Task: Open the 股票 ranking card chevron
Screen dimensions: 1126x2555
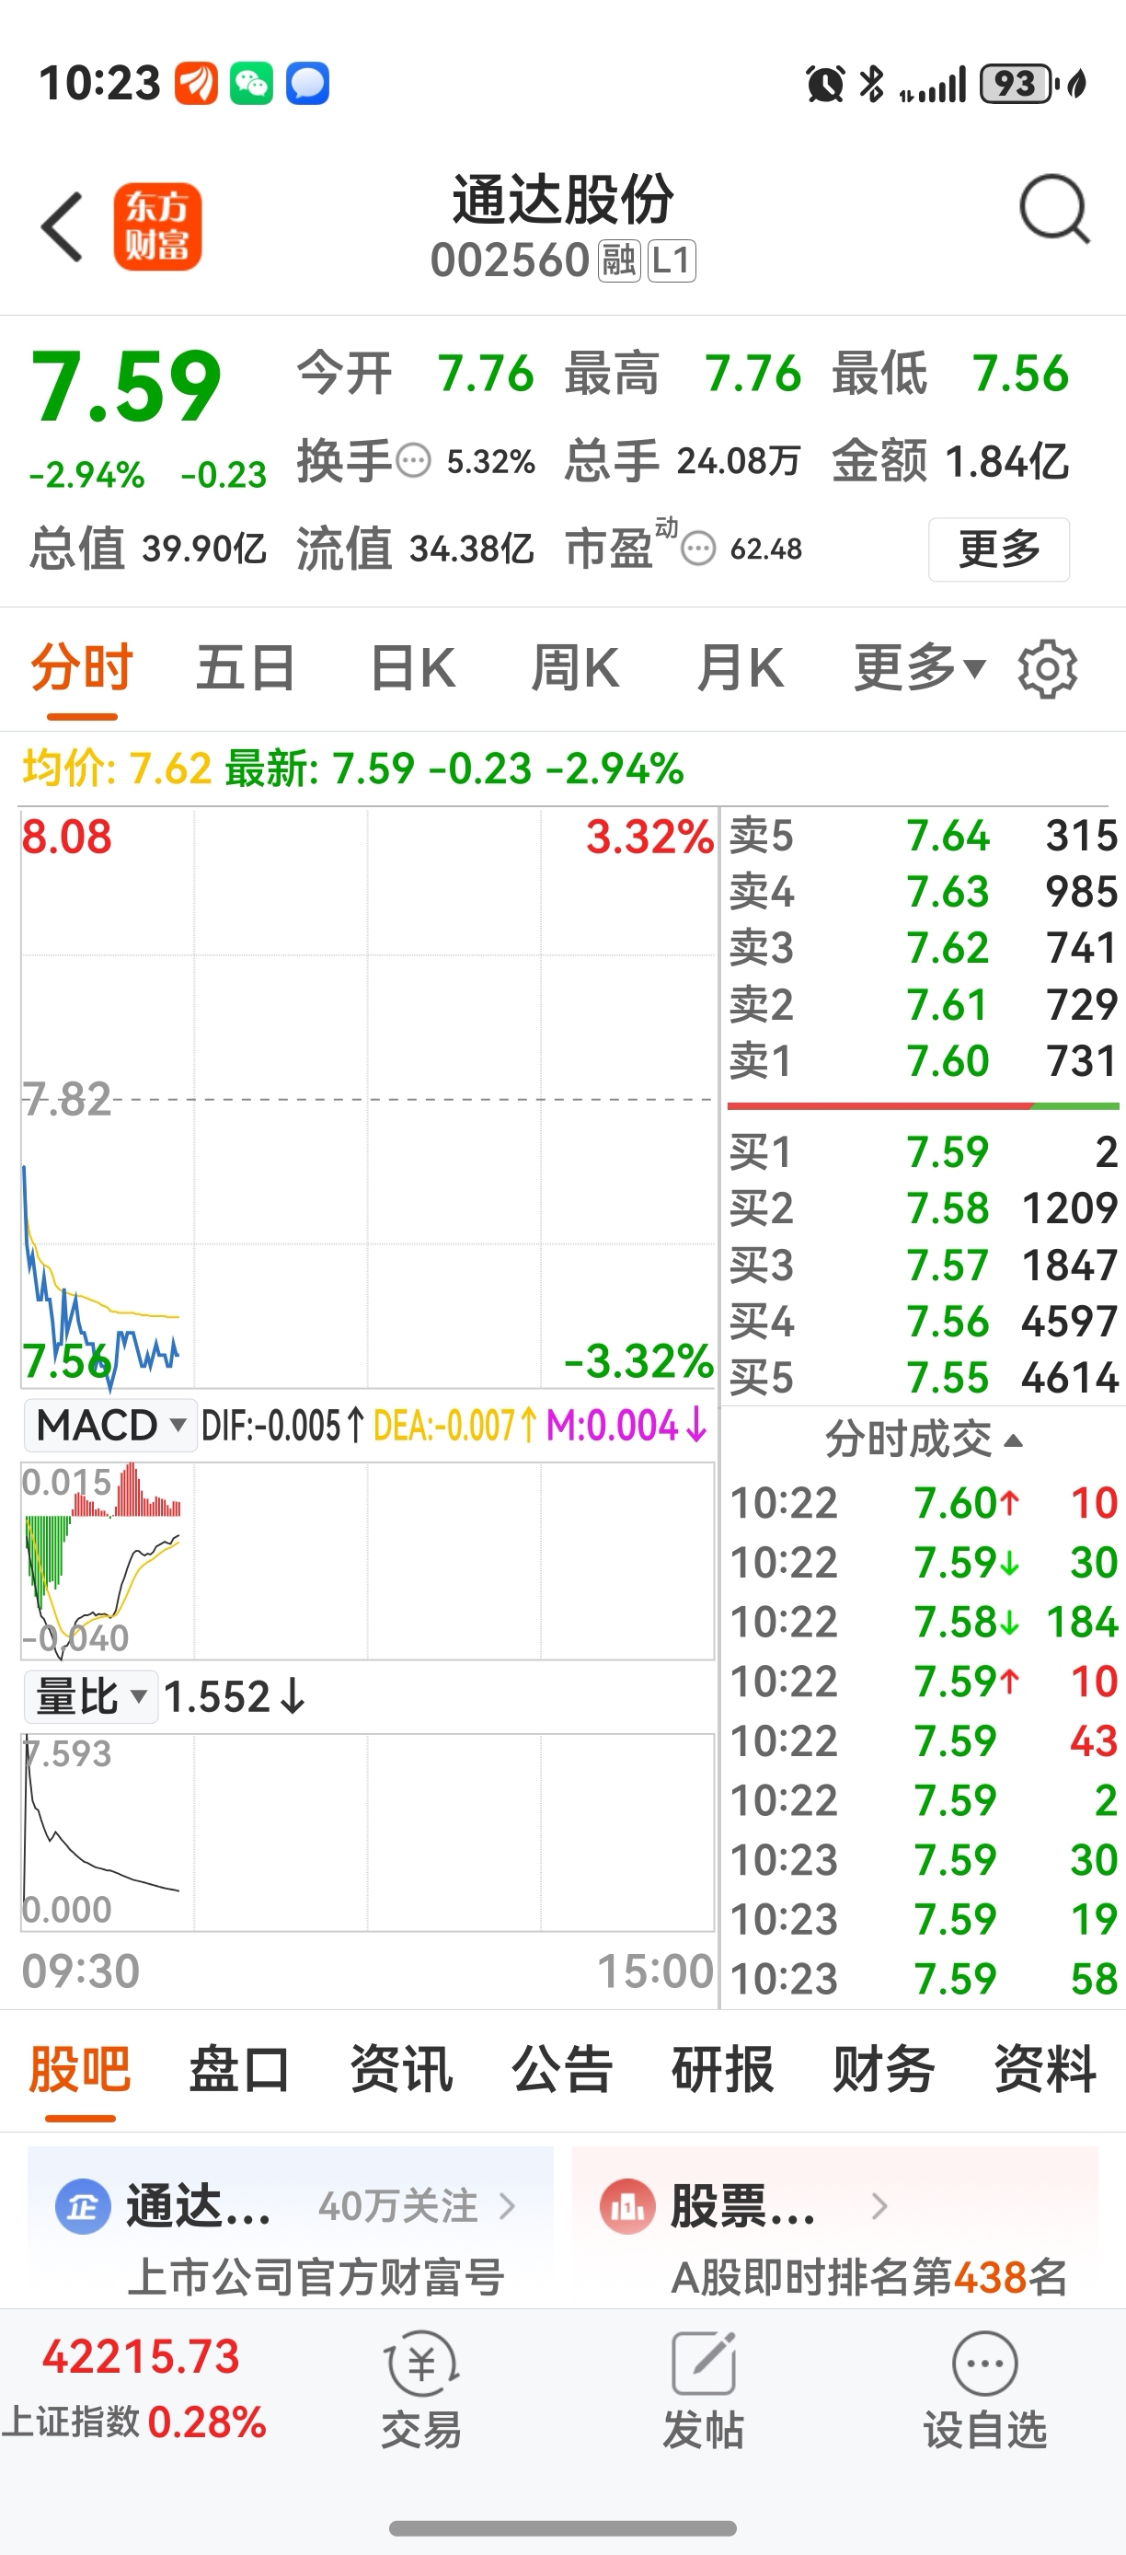Action: click(x=879, y=2206)
